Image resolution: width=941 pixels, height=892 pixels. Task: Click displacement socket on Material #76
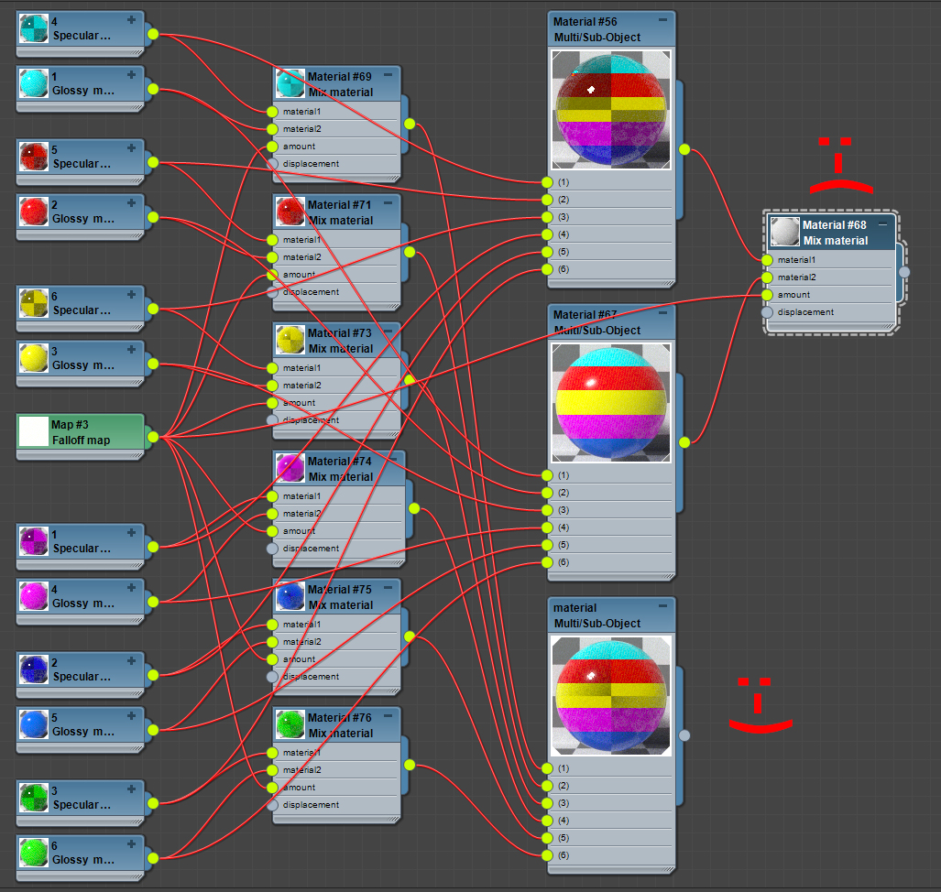272,805
